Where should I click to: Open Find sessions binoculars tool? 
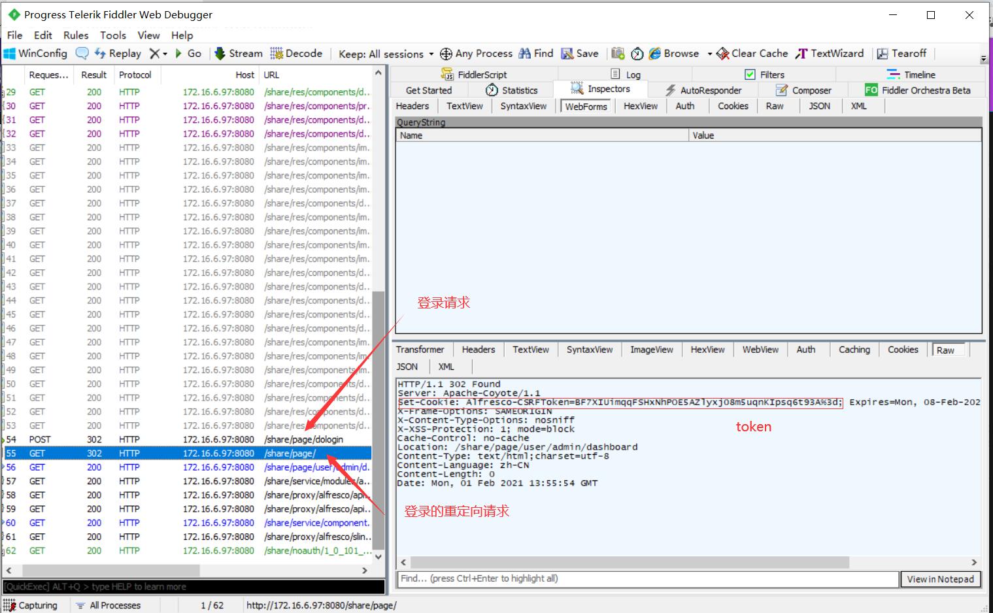[x=536, y=54]
